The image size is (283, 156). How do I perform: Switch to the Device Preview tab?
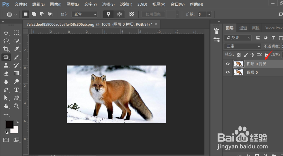273,28
